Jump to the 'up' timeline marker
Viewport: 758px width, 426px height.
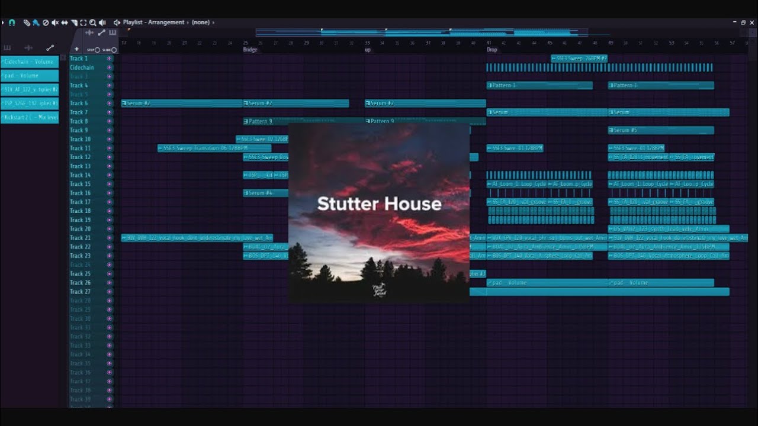click(368, 50)
